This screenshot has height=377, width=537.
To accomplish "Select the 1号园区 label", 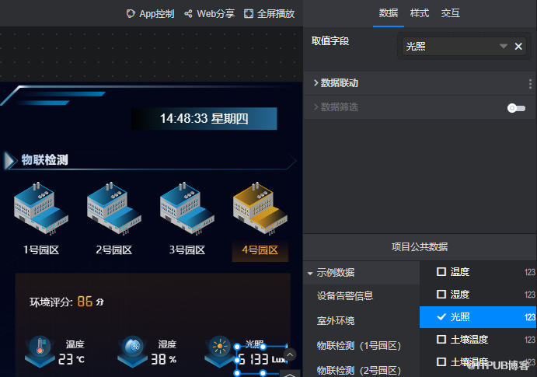I will pos(41,250).
